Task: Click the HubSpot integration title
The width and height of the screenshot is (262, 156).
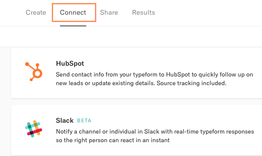Action: [70, 64]
